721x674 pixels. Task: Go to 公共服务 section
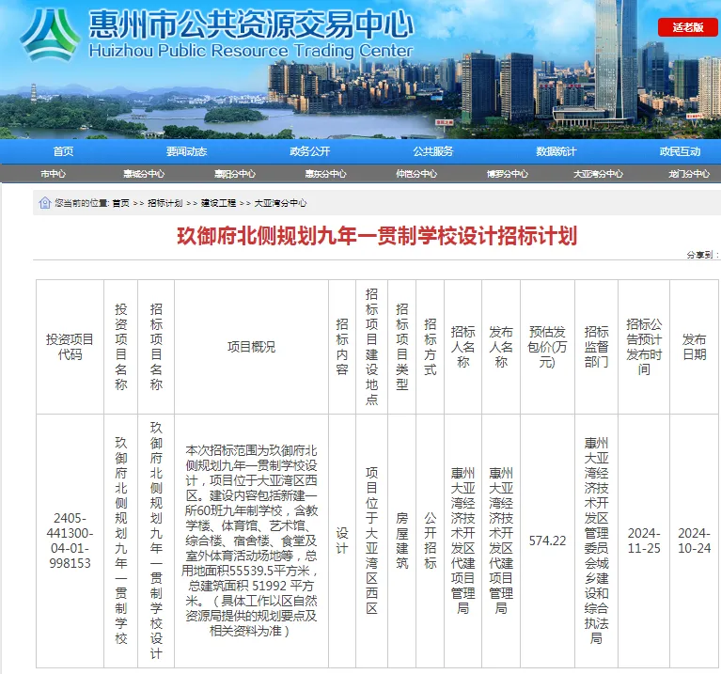pyautogui.click(x=432, y=151)
